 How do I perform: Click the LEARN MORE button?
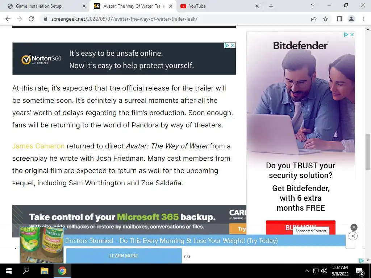124,256
